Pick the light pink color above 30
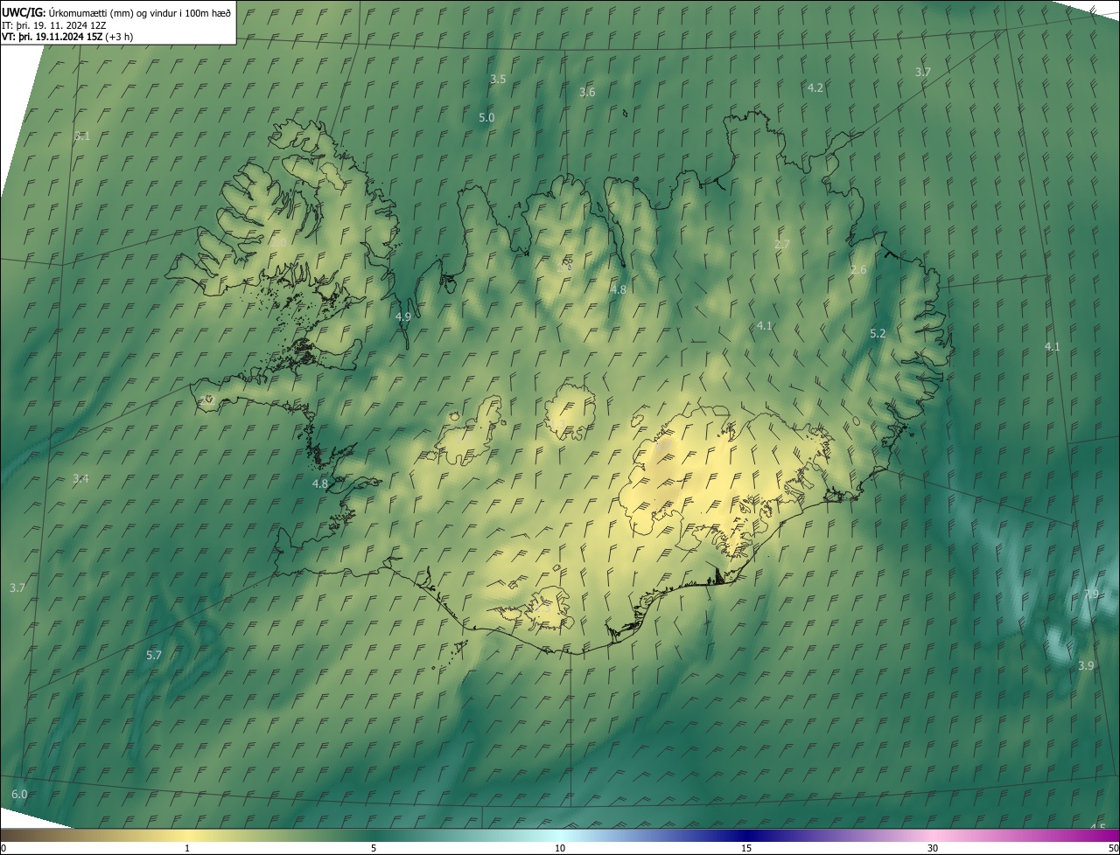The height and width of the screenshot is (855, 1120). coord(933,835)
